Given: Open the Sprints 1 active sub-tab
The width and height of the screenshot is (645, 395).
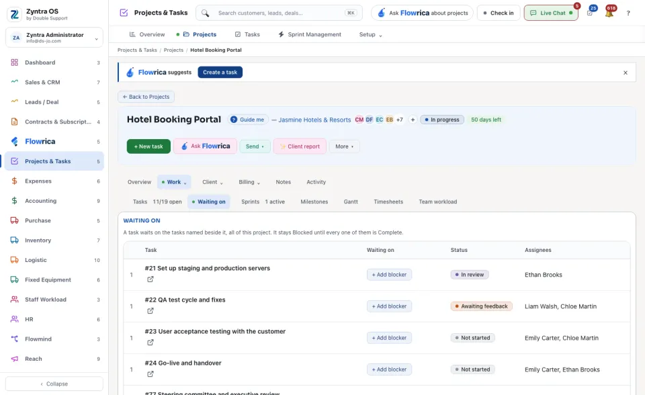Looking at the screenshot, I should pos(263,202).
